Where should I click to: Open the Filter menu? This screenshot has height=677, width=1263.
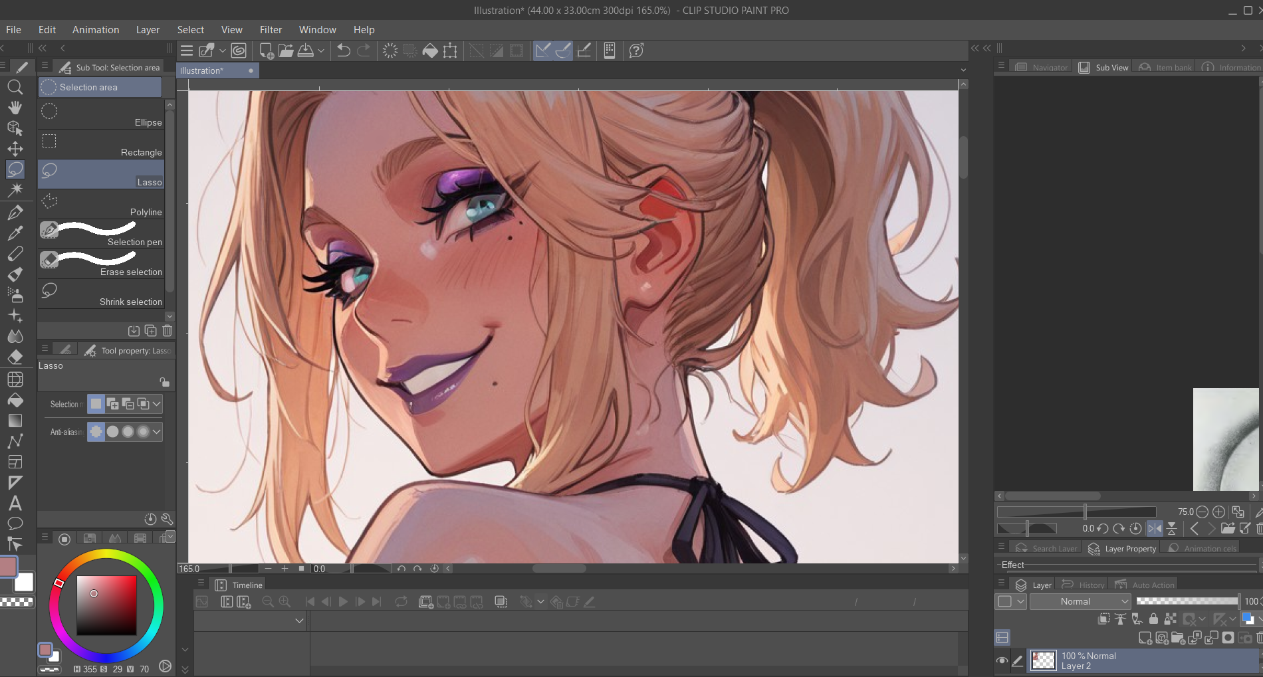(x=271, y=30)
